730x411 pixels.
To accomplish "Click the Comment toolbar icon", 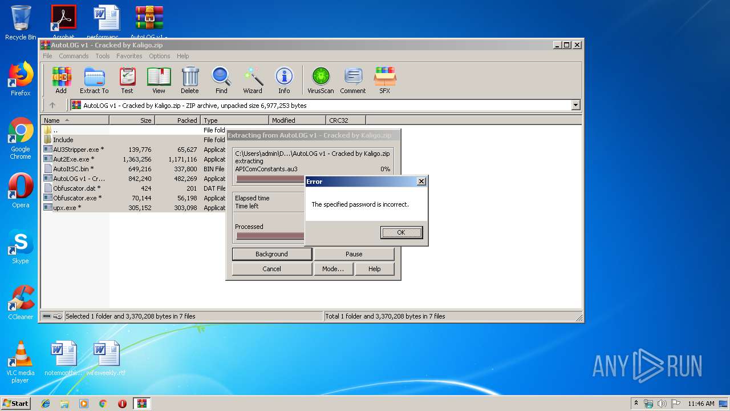I will pos(353,80).
